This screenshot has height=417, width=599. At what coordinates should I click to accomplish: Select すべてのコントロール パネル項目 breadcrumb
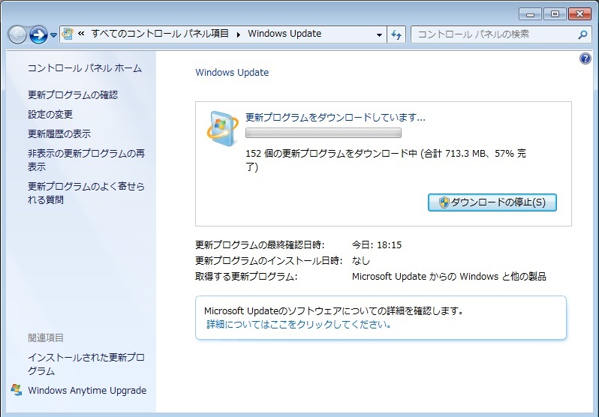pos(160,34)
